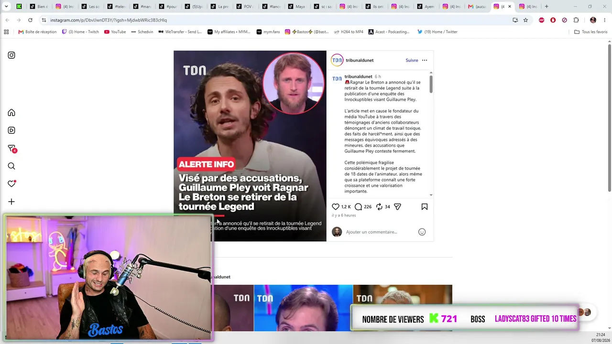This screenshot has width=612, height=344.
Task: Open the comments bubble on the post
Action: (x=359, y=207)
